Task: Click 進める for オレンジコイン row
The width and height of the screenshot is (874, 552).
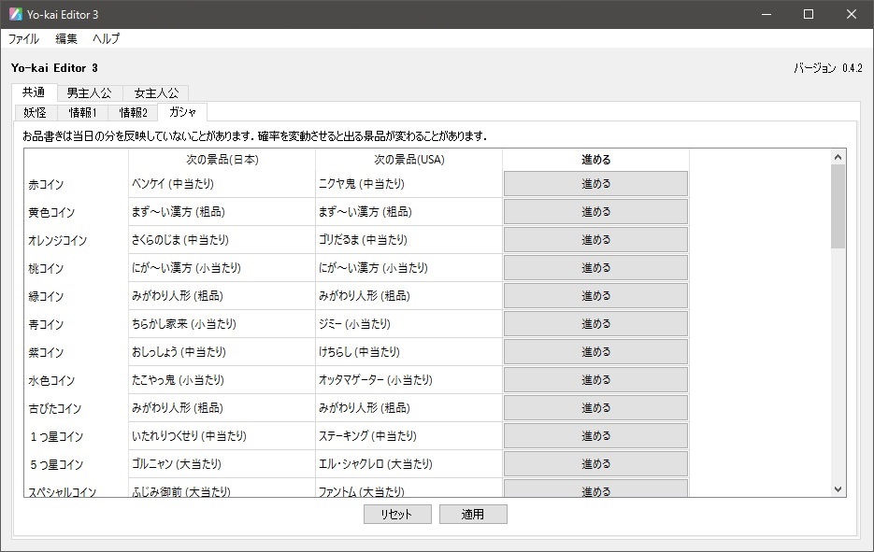Action: (x=595, y=239)
